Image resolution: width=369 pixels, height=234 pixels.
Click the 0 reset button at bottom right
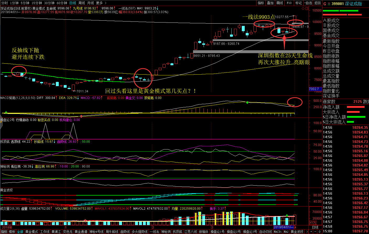[x=320, y=232]
